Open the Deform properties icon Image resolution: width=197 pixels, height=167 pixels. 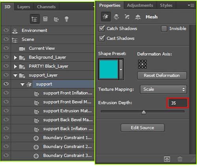point(116,17)
